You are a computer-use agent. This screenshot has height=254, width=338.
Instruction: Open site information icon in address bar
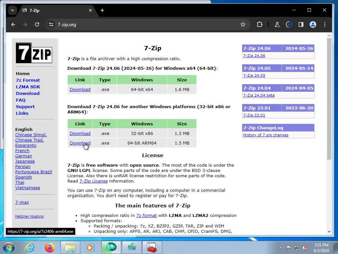[x=51, y=24]
